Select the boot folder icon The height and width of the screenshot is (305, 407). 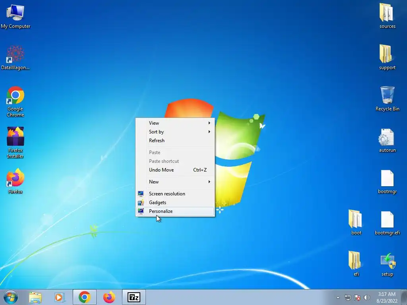[x=356, y=222]
